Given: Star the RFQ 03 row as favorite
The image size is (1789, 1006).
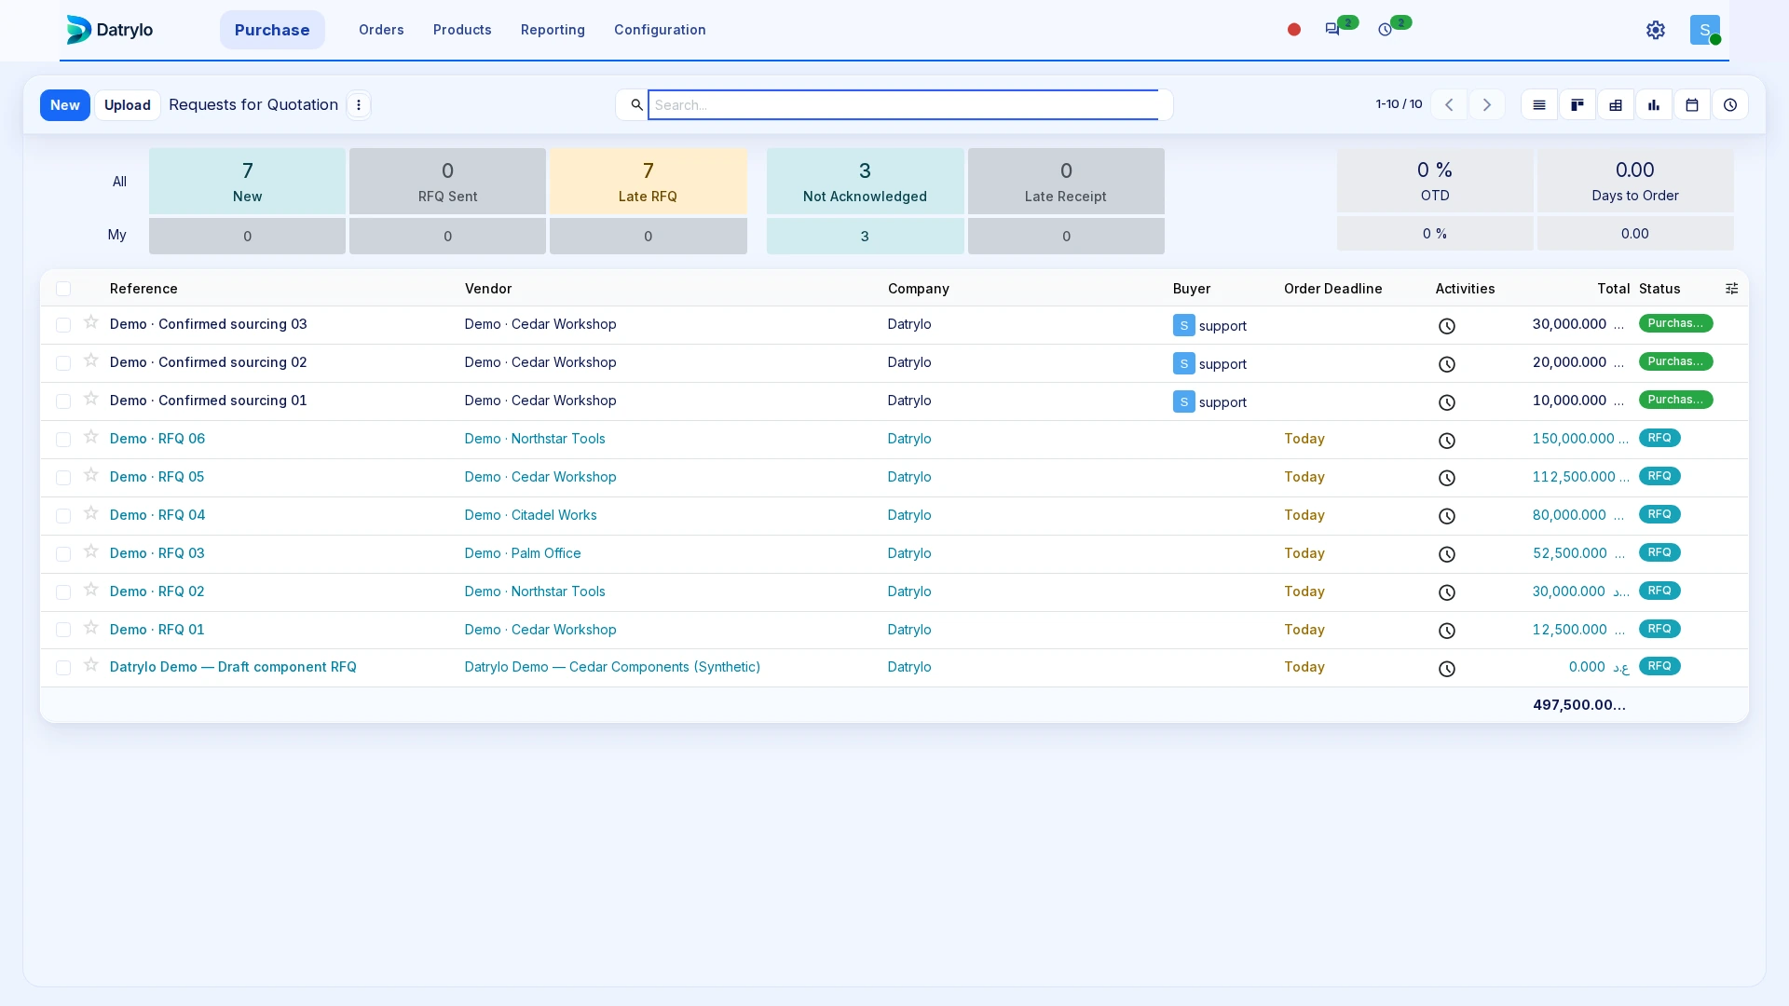Looking at the screenshot, I should [x=90, y=551].
